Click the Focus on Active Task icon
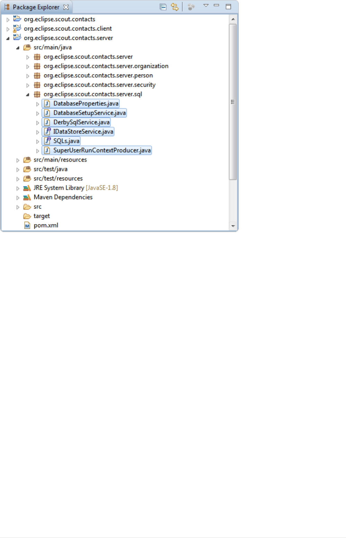The height and width of the screenshot is (538, 346). pos(191,7)
